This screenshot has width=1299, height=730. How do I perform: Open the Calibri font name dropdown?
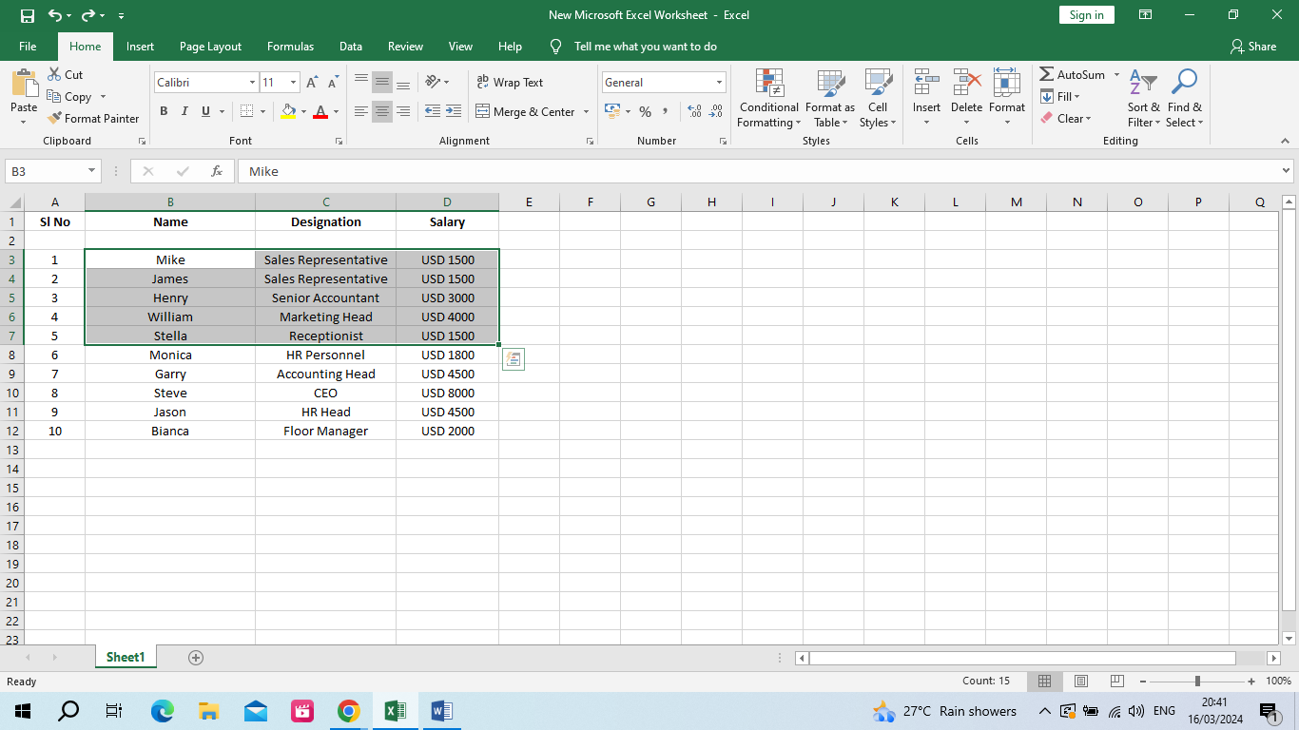point(252,83)
